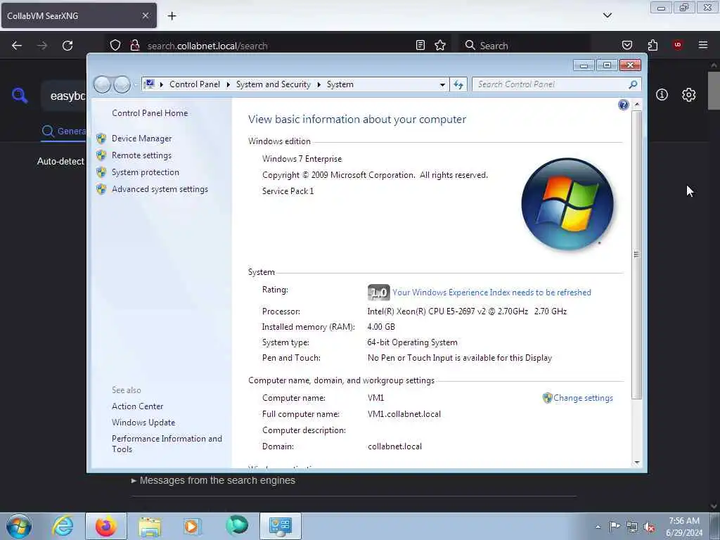The width and height of the screenshot is (720, 540).
Task: Click Control Panel taskbar button
Action: 281,526
